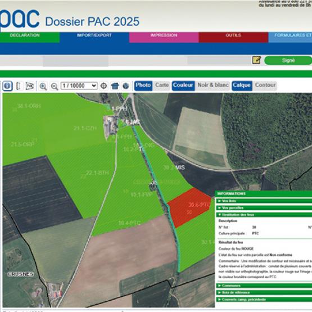Click the crosshair locate icon
The image size is (312, 312).
[103, 86]
